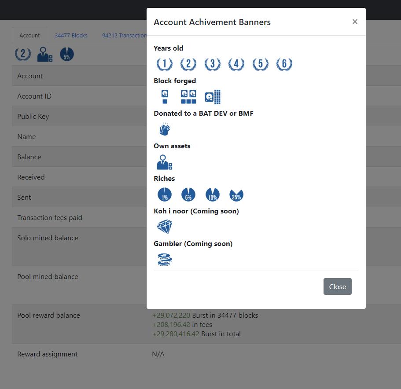401x389 pixels.
Task: Click the earned 2-year badge above the table
Action: pos(22,54)
